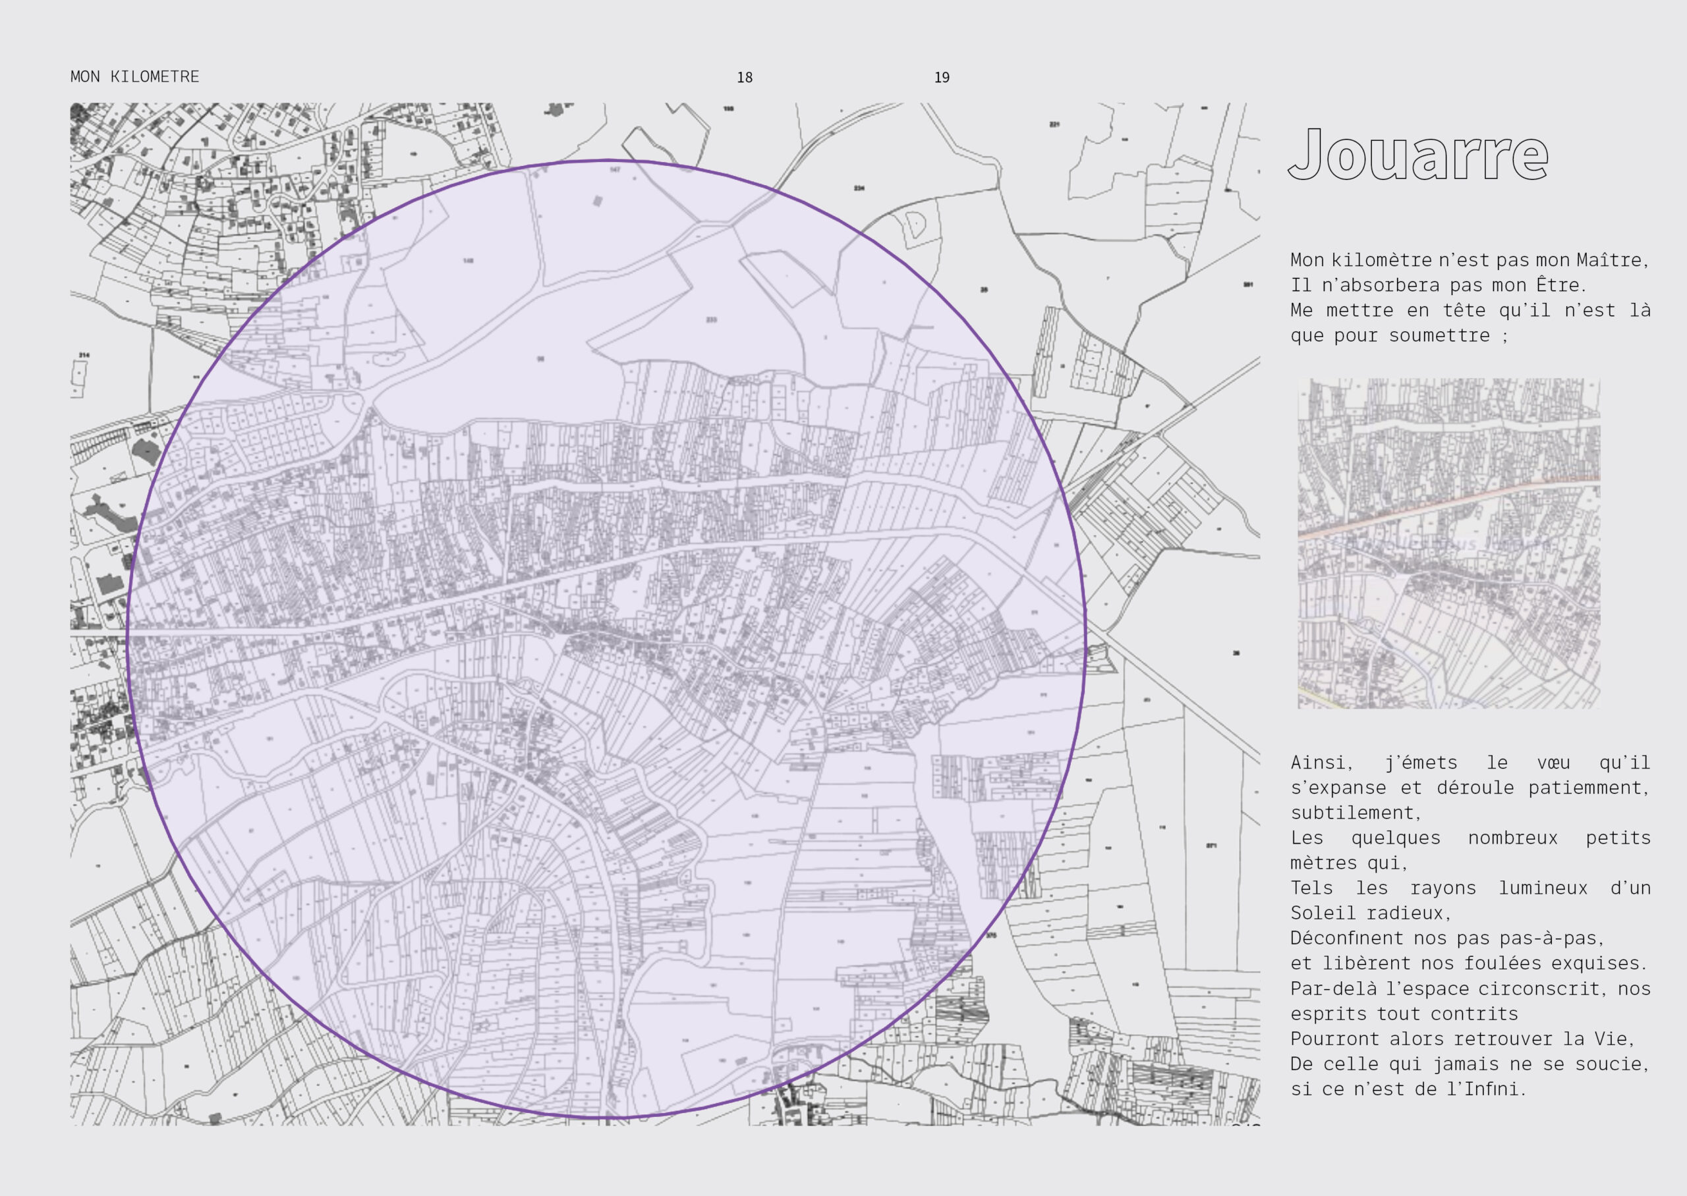
Task: Select the line "Ainsi, j'émets le vœu qu'il"
Action: (1470, 763)
